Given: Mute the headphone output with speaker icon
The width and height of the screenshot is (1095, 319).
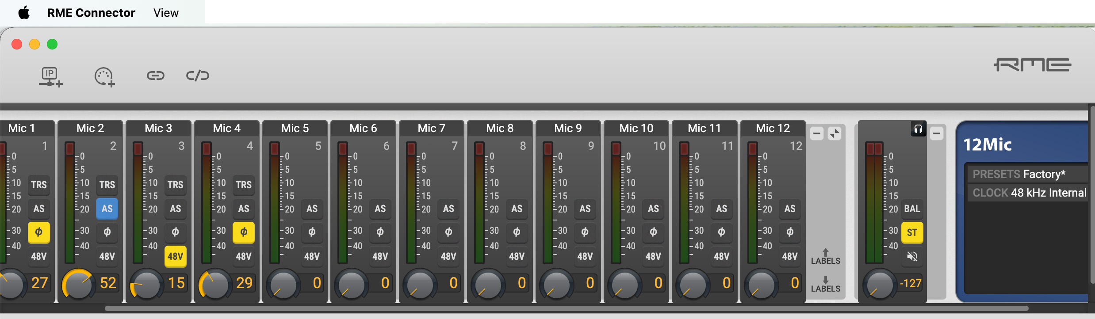Looking at the screenshot, I should coord(912,256).
